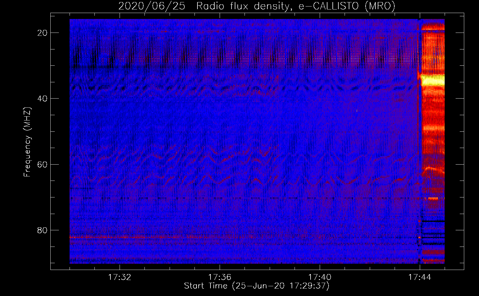Click the 60 MHz frequency tick label

(42, 164)
